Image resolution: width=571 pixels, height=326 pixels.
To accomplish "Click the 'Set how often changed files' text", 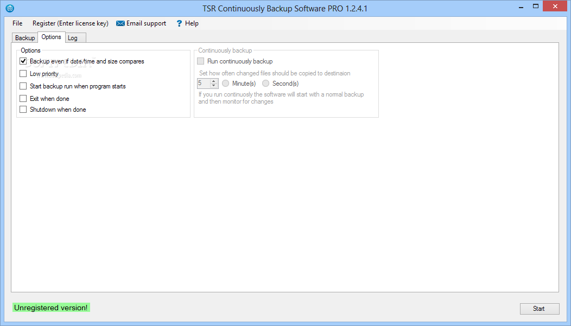I will 275,73.
